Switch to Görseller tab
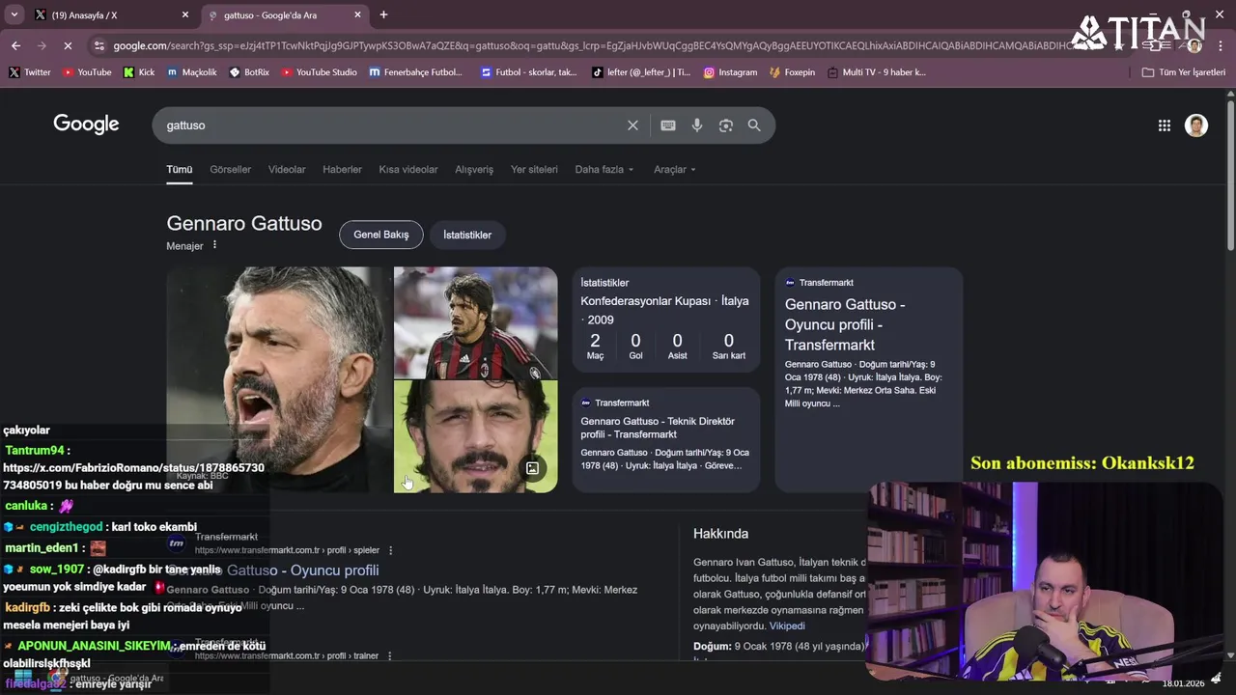Image resolution: width=1236 pixels, height=695 pixels. point(230,170)
